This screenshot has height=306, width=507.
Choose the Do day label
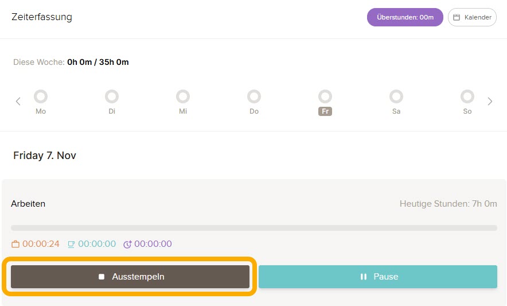pyautogui.click(x=254, y=111)
